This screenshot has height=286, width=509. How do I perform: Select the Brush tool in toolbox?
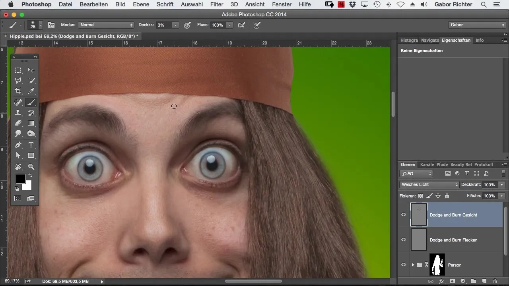31,102
